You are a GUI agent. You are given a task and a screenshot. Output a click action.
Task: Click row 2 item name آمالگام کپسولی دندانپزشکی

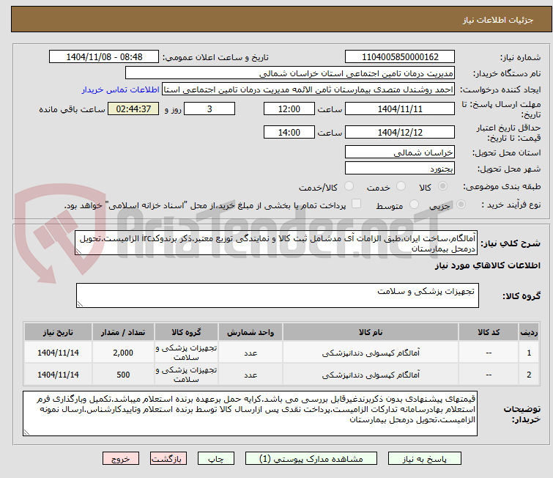(371, 375)
